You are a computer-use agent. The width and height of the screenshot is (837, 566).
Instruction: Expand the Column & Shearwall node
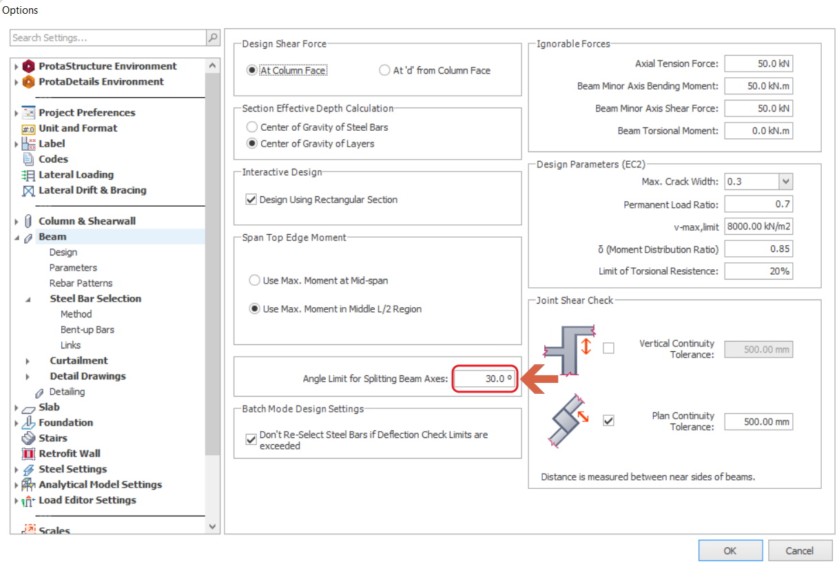(x=17, y=222)
